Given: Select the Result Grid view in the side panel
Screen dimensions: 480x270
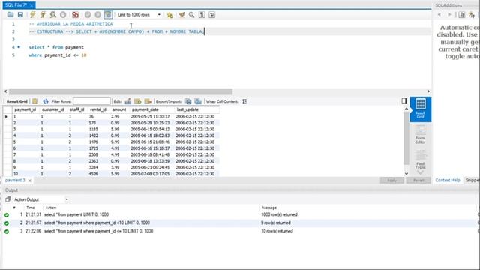Looking at the screenshot, I should tap(420, 109).
